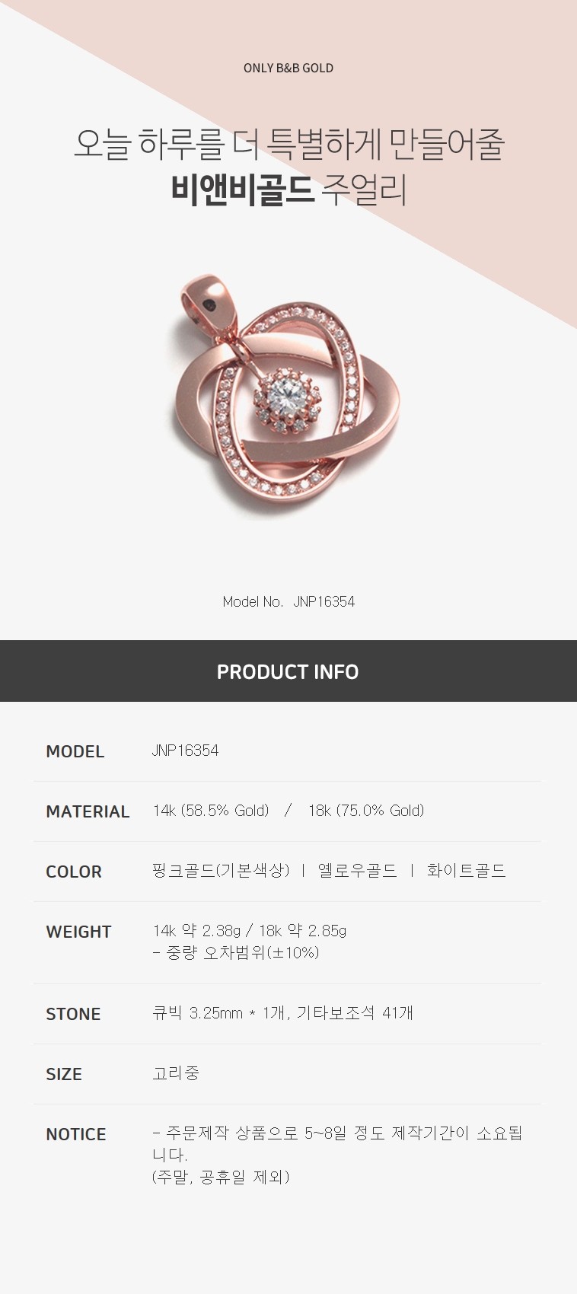Image resolution: width=577 pixels, height=1294 pixels.
Task: Click the 핑크골드(기본색상) color option
Action: (x=221, y=871)
